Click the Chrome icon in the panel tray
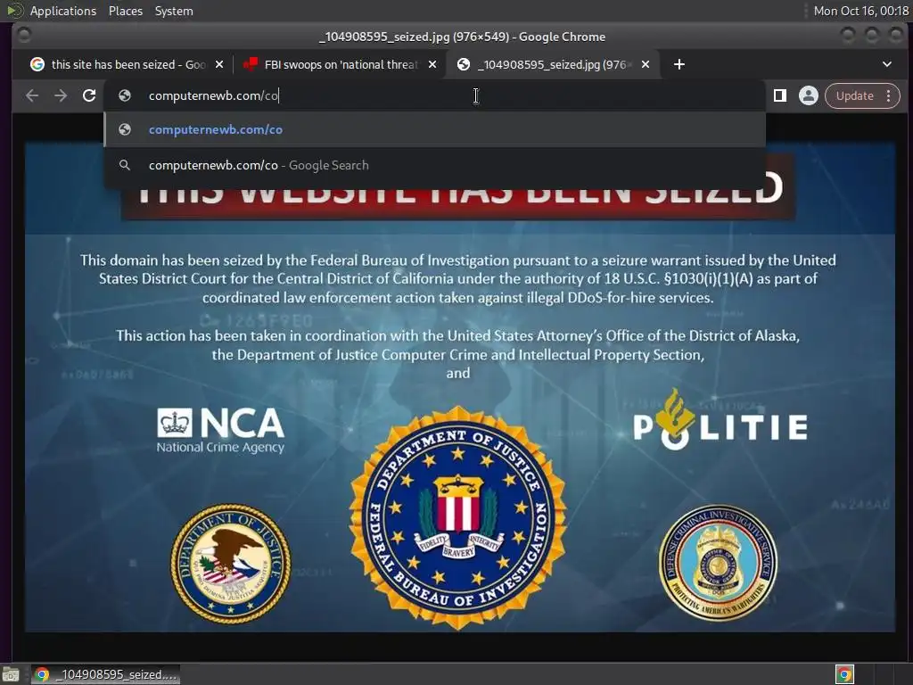Screen dimensions: 913x685 pyautogui.click(x=845, y=674)
